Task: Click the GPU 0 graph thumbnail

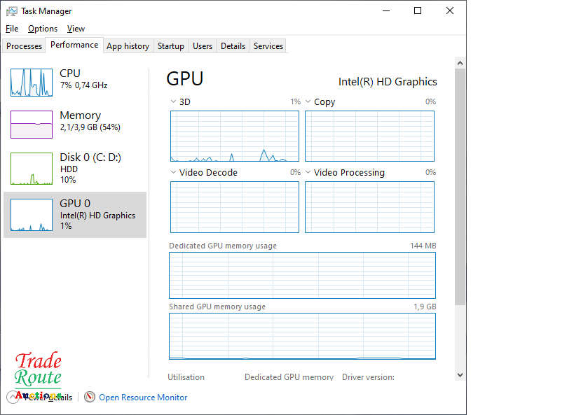Action: tap(32, 215)
